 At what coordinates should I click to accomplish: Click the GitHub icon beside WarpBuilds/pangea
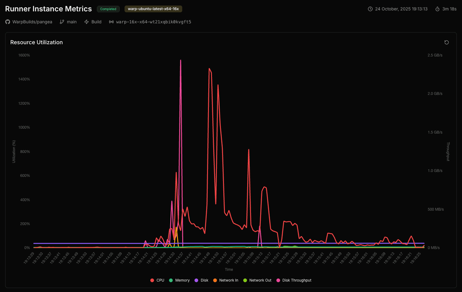click(7, 22)
